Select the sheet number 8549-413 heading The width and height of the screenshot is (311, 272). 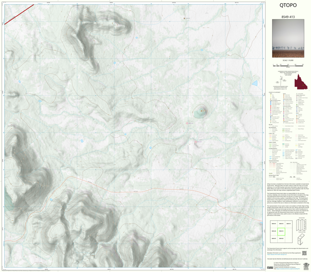[288, 17]
